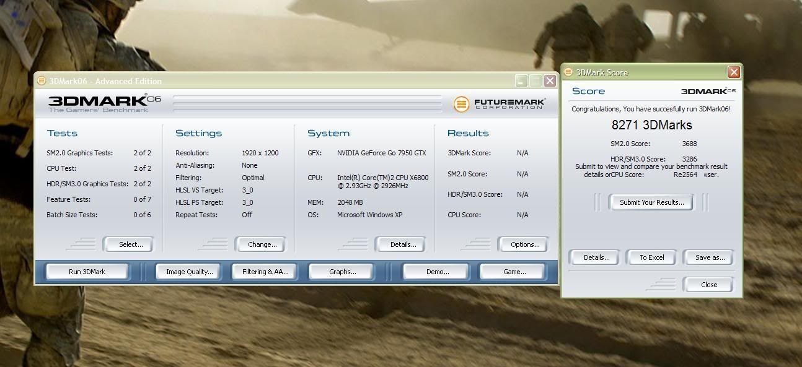The height and width of the screenshot is (367, 802).
Task: Click the 1920 x 1200 resolution value
Action: (260, 153)
